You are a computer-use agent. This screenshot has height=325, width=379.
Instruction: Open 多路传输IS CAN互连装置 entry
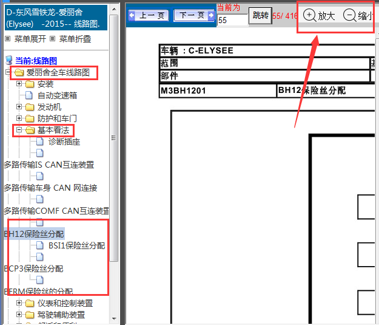click(x=49, y=165)
